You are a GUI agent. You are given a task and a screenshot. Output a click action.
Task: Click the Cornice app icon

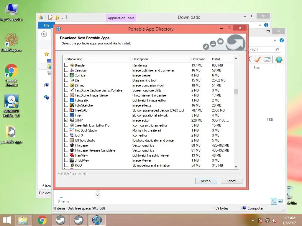[x=72, y=75]
